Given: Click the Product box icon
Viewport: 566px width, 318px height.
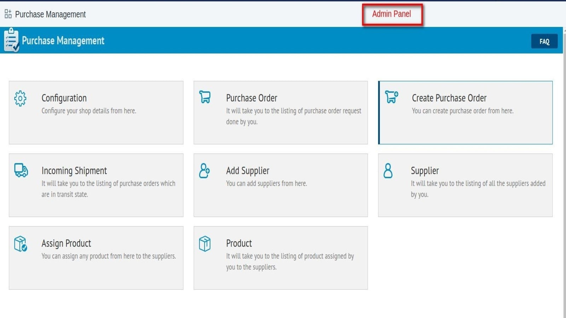Looking at the screenshot, I should (x=205, y=243).
